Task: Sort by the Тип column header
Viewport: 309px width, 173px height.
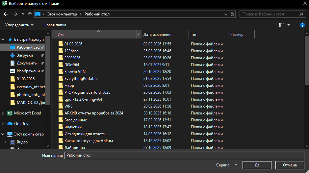Action: point(194,35)
